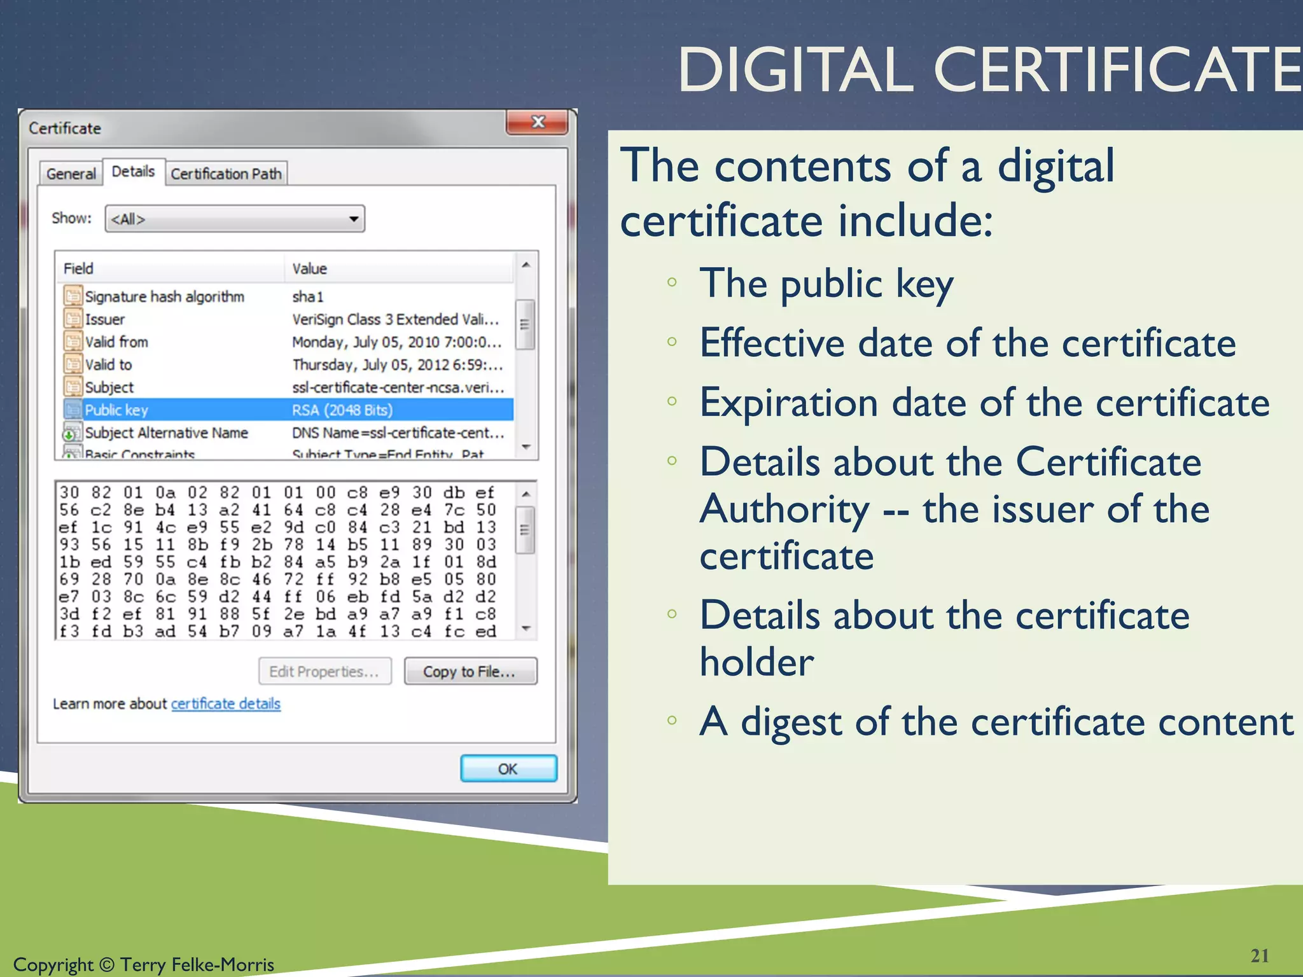
Task: Select the Signature hash algorithm row
Action: [x=288, y=296]
